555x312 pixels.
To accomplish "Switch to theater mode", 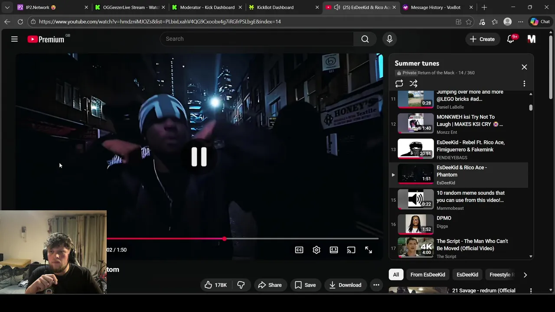I will (x=334, y=250).
